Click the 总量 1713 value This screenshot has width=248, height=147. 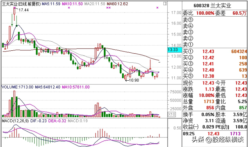[209, 102]
